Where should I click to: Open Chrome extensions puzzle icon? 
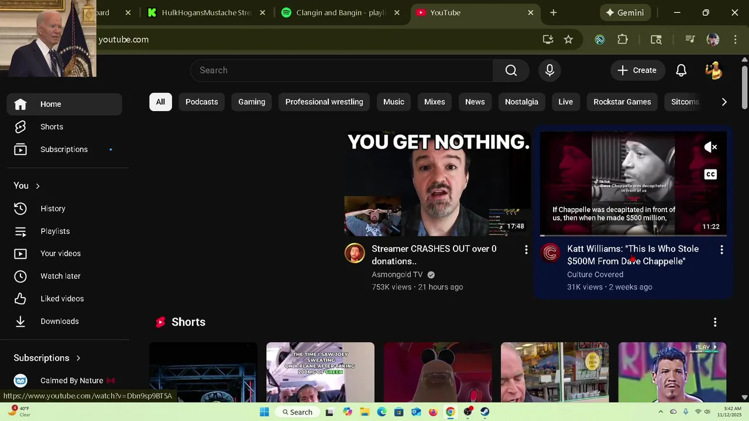pos(623,39)
